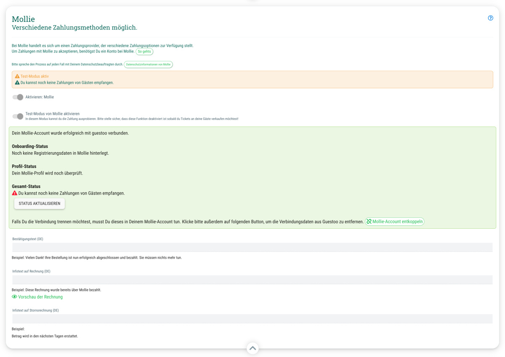Viewport: 505px width, 357px height.
Task: Click the Onboarding-Status heading
Action: 30,146
